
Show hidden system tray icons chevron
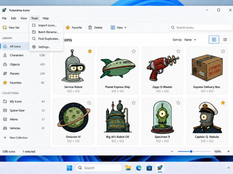[228, 168]
